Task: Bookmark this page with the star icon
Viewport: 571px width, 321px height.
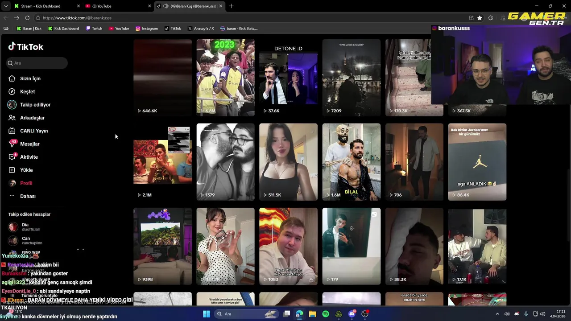Action: point(480,18)
